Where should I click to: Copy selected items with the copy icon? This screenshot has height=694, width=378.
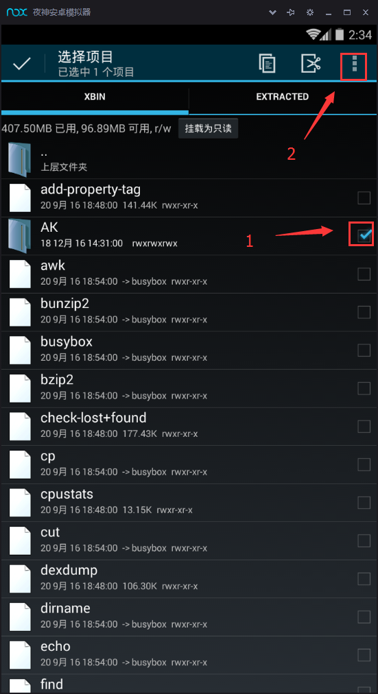coord(268,63)
